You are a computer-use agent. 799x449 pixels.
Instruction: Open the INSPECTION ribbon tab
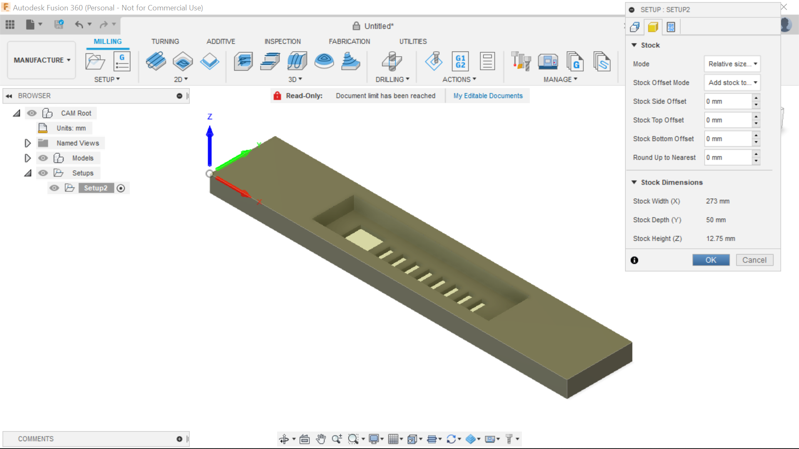[283, 42]
